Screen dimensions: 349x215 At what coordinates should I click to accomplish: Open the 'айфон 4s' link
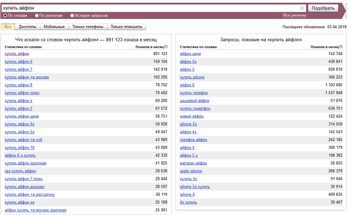188,132
